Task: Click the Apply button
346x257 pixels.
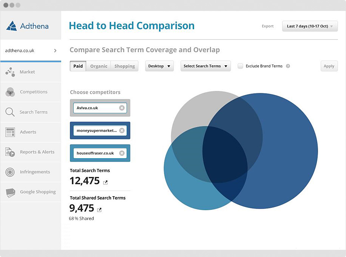Action: (x=329, y=66)
